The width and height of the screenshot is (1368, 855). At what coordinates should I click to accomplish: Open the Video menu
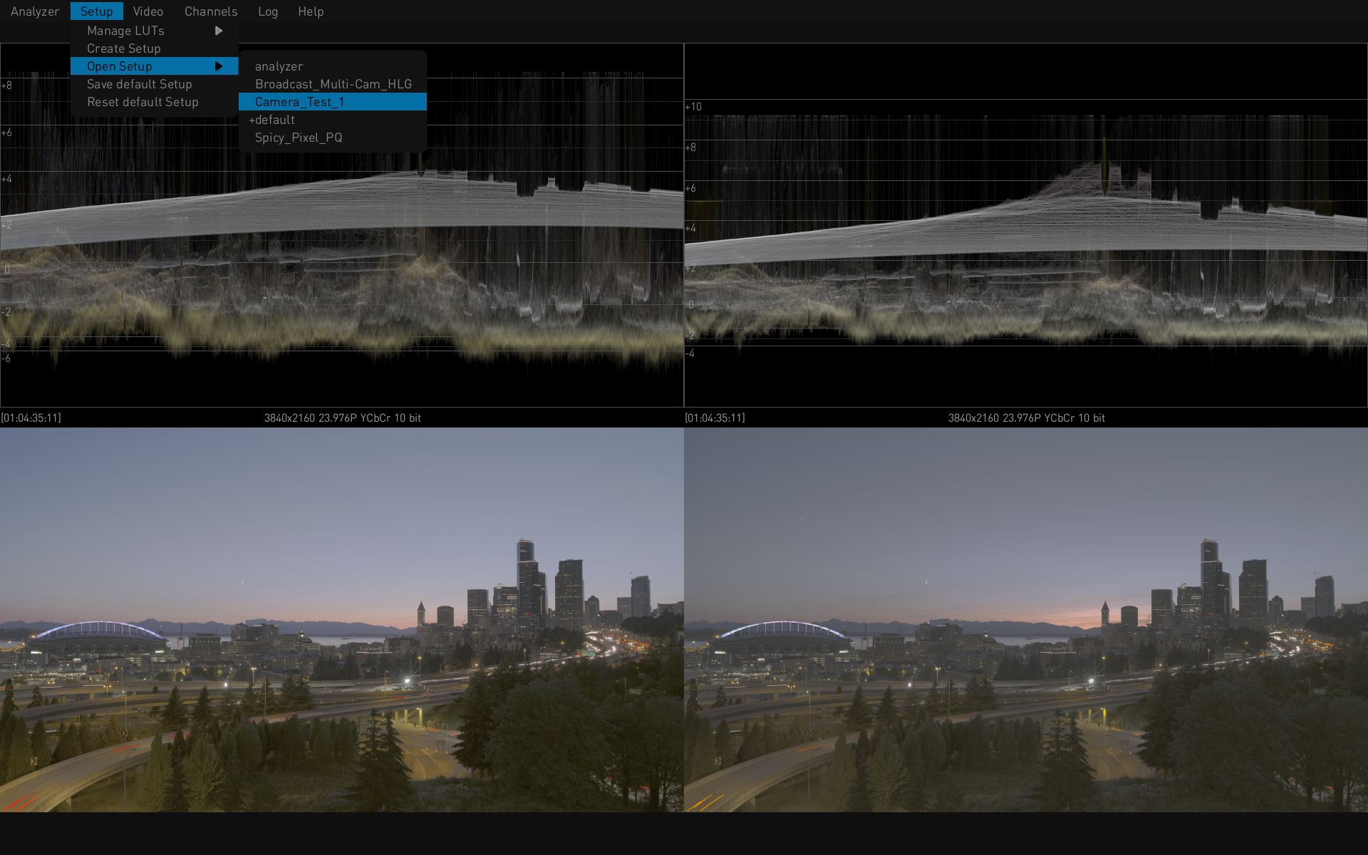coord(147,11)
